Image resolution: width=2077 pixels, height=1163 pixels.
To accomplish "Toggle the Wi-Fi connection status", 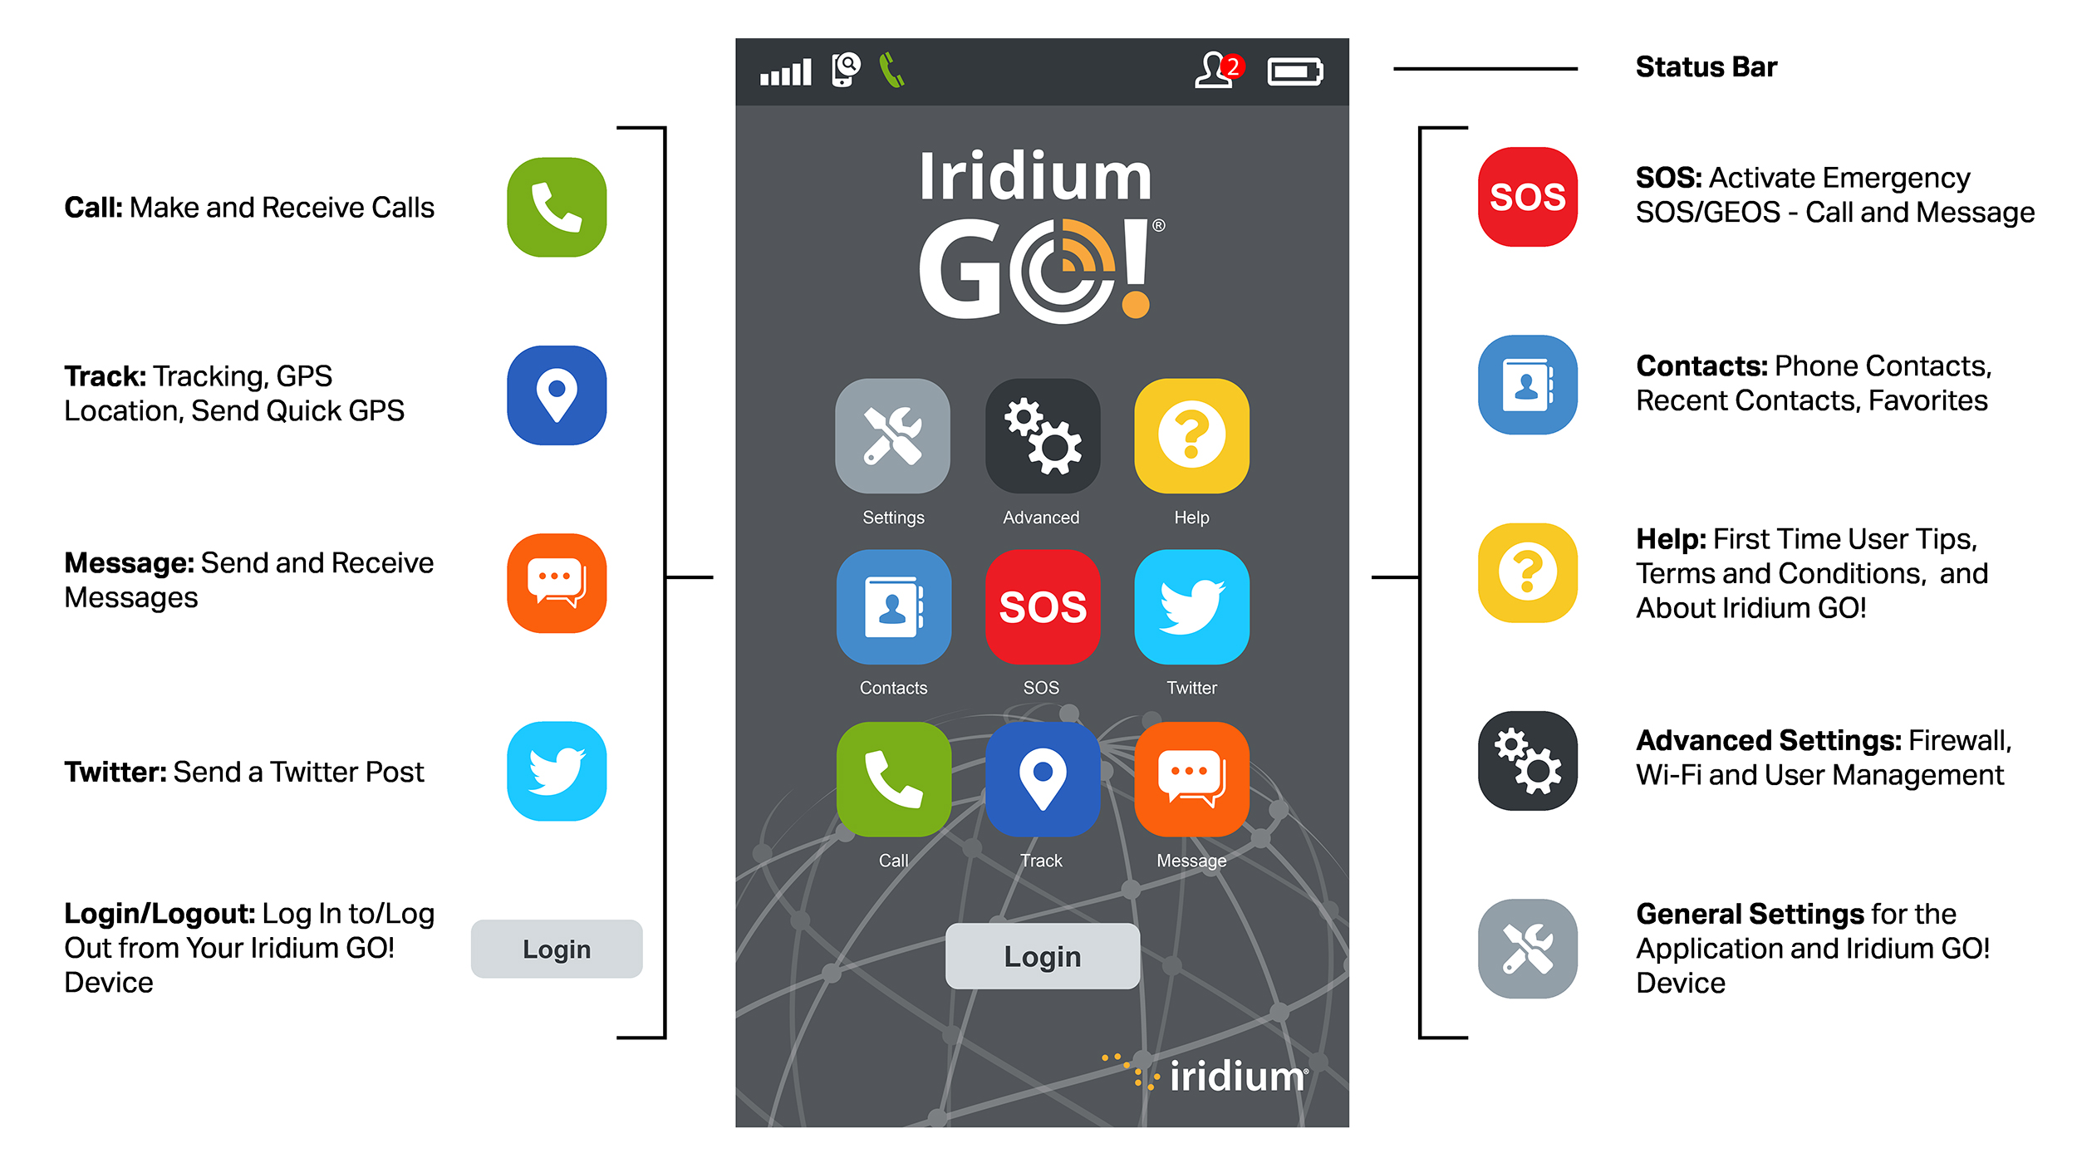I will [x=1037, y=447].
